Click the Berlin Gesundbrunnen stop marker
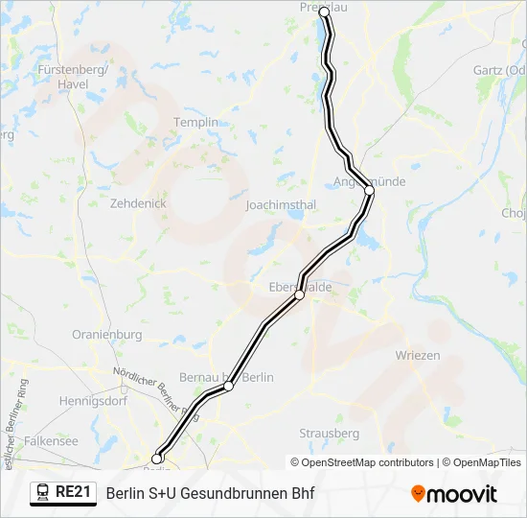 click(x=156, y=459)
